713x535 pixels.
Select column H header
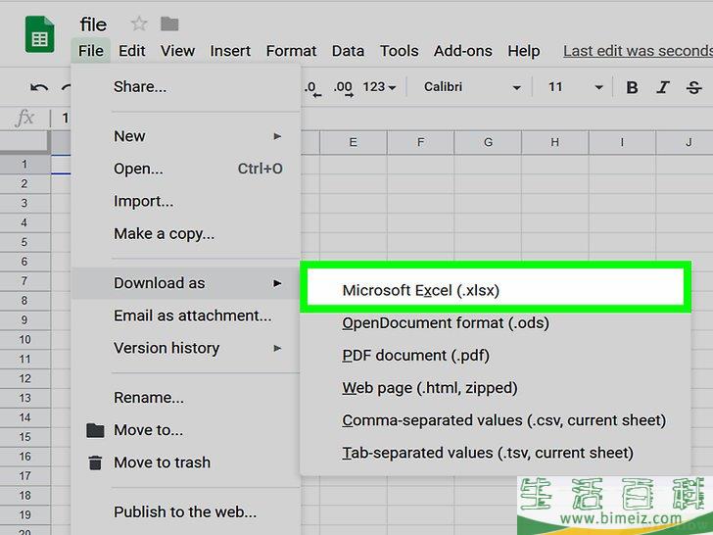click(554, 142)
